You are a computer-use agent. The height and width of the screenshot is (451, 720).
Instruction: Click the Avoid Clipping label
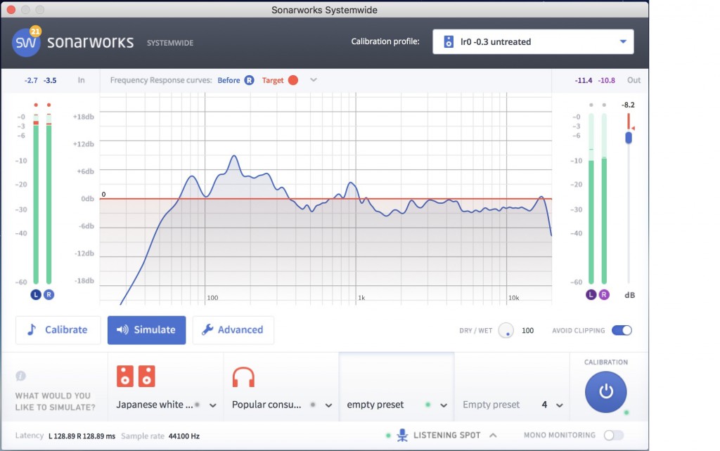point(579,330)
